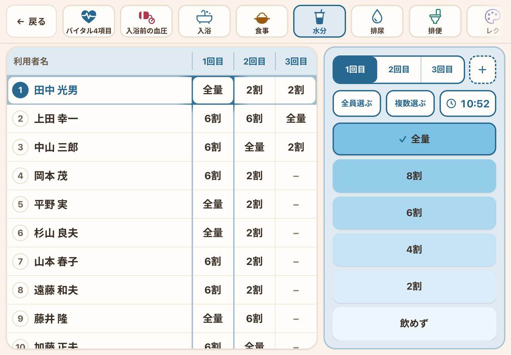Click 中山 三郎's 2回目 cell showing 全量

(254, 147)
